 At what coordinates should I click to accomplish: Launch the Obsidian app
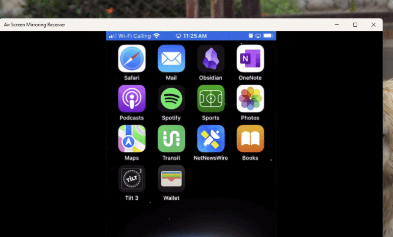click(x=211, y=58)
